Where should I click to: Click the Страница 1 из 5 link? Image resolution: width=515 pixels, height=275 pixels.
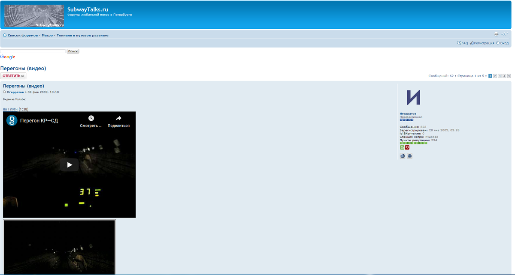471,76
